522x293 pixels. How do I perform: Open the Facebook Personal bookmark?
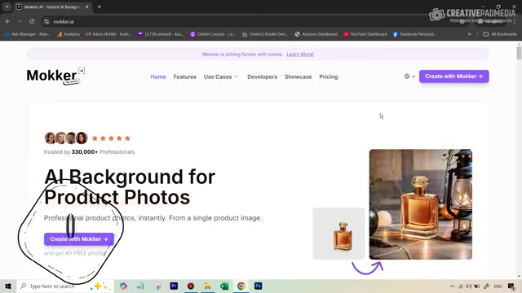414,34
